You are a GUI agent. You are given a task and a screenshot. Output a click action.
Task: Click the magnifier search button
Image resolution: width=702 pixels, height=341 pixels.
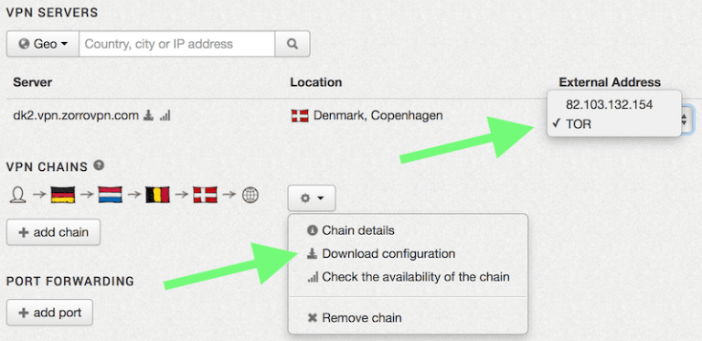click(292, 44)
